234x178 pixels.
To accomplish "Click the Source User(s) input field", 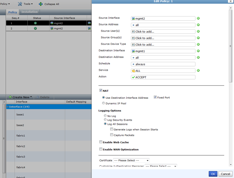I will 163,31.
